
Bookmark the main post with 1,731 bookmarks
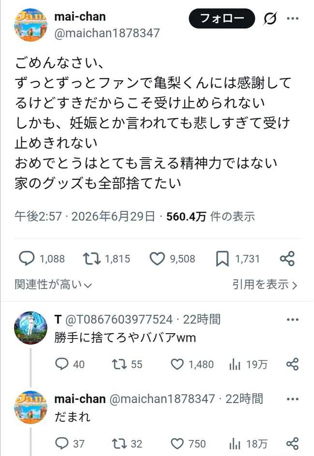pyautogui.click(x=222, y=259)
